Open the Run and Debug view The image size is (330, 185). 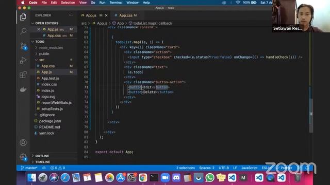(23, 61)
